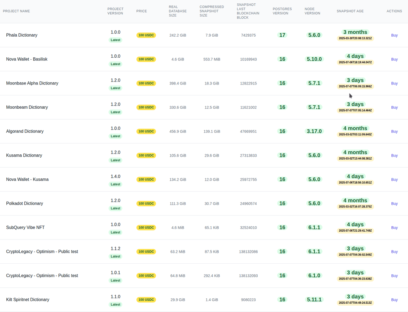Click Postgres version 17 badge
This screenshot has height=312, width=408.
[x=282, y=35]
